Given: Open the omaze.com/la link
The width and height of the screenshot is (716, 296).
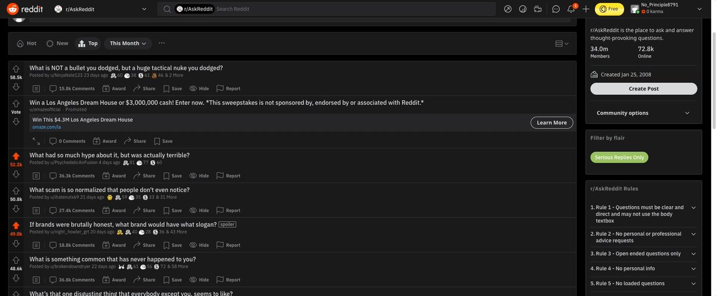Looking at the screenshot, I should point(47,127).
